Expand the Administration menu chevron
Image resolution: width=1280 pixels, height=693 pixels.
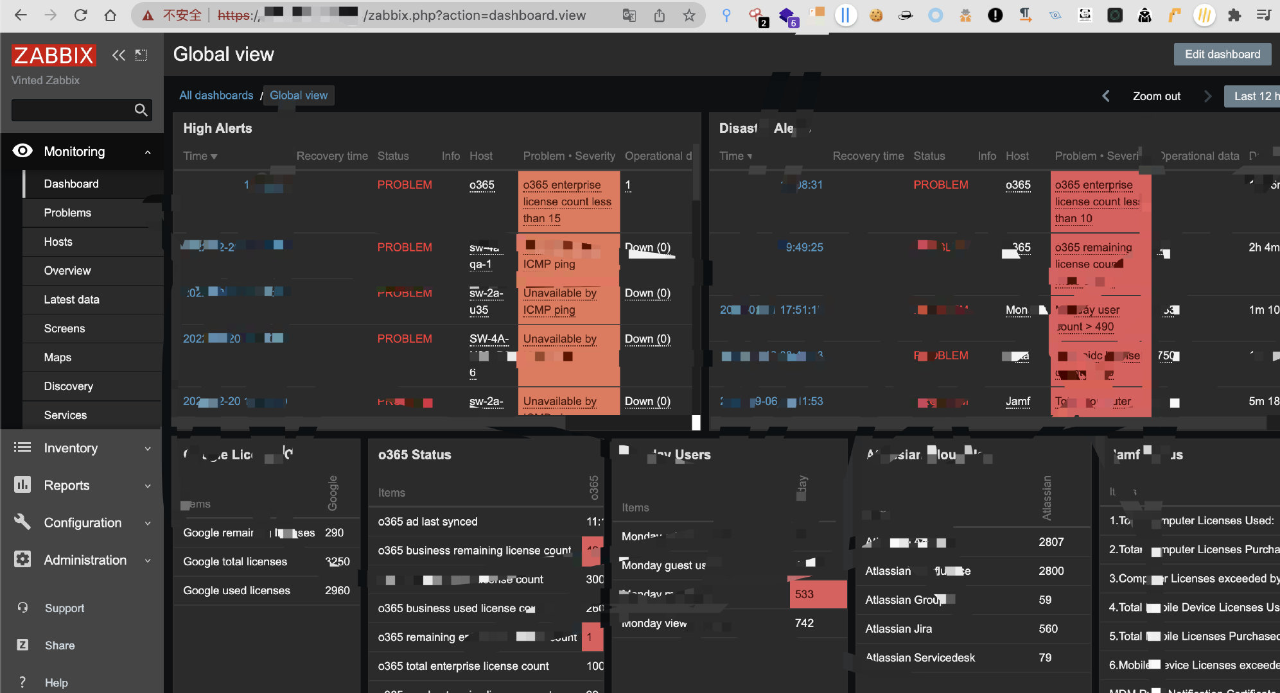pyautogui.click(x=148, y=560)
